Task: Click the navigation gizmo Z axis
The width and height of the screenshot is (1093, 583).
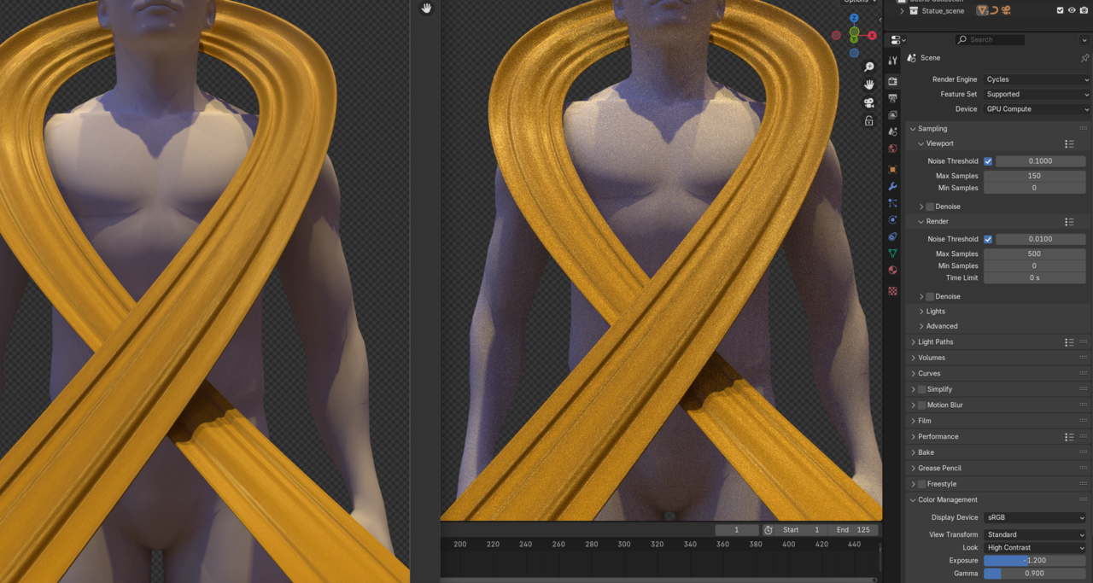Action: 854,18
